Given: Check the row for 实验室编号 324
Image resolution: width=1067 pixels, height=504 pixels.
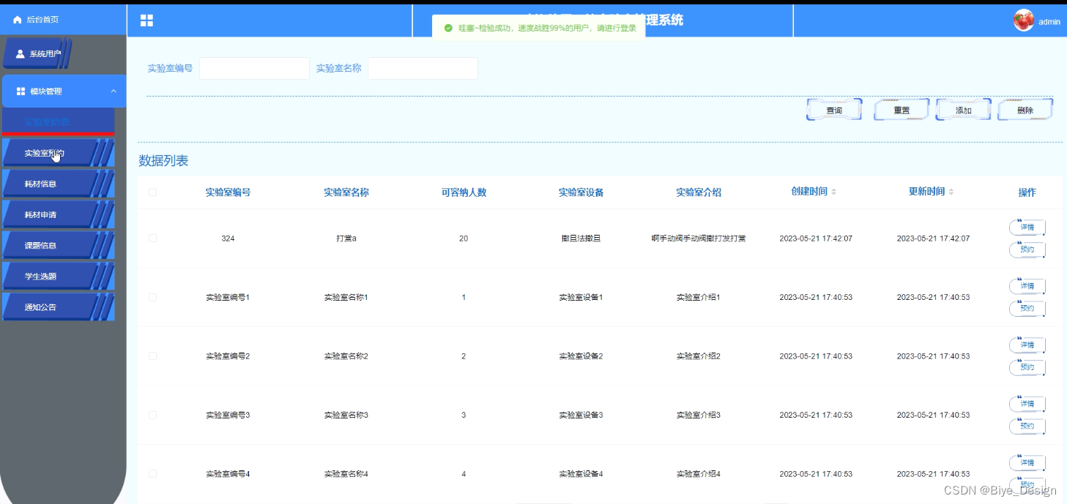Looking at the screenshot, I should coord(152,238).
